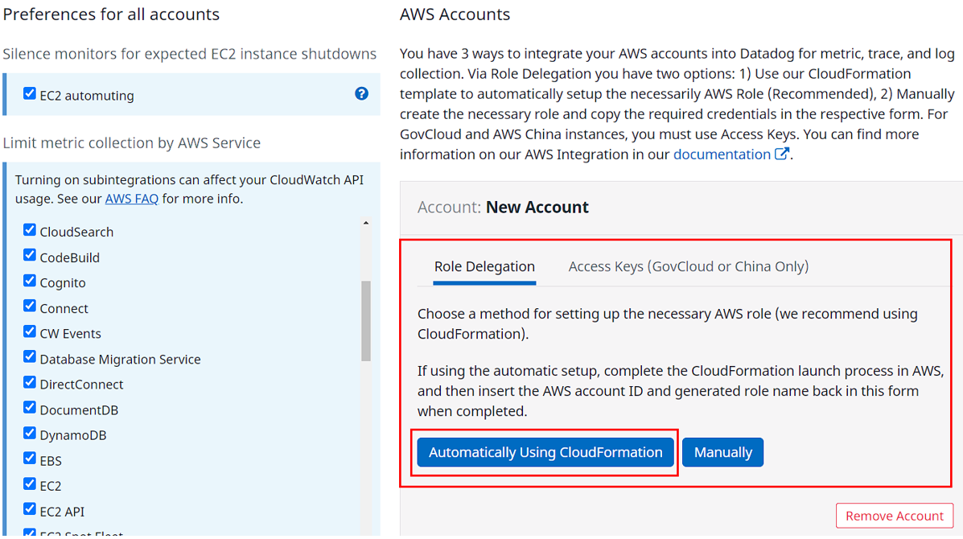Click the service list scroll-up arrow
Screen dimensions: 963x539
(366, 224)
